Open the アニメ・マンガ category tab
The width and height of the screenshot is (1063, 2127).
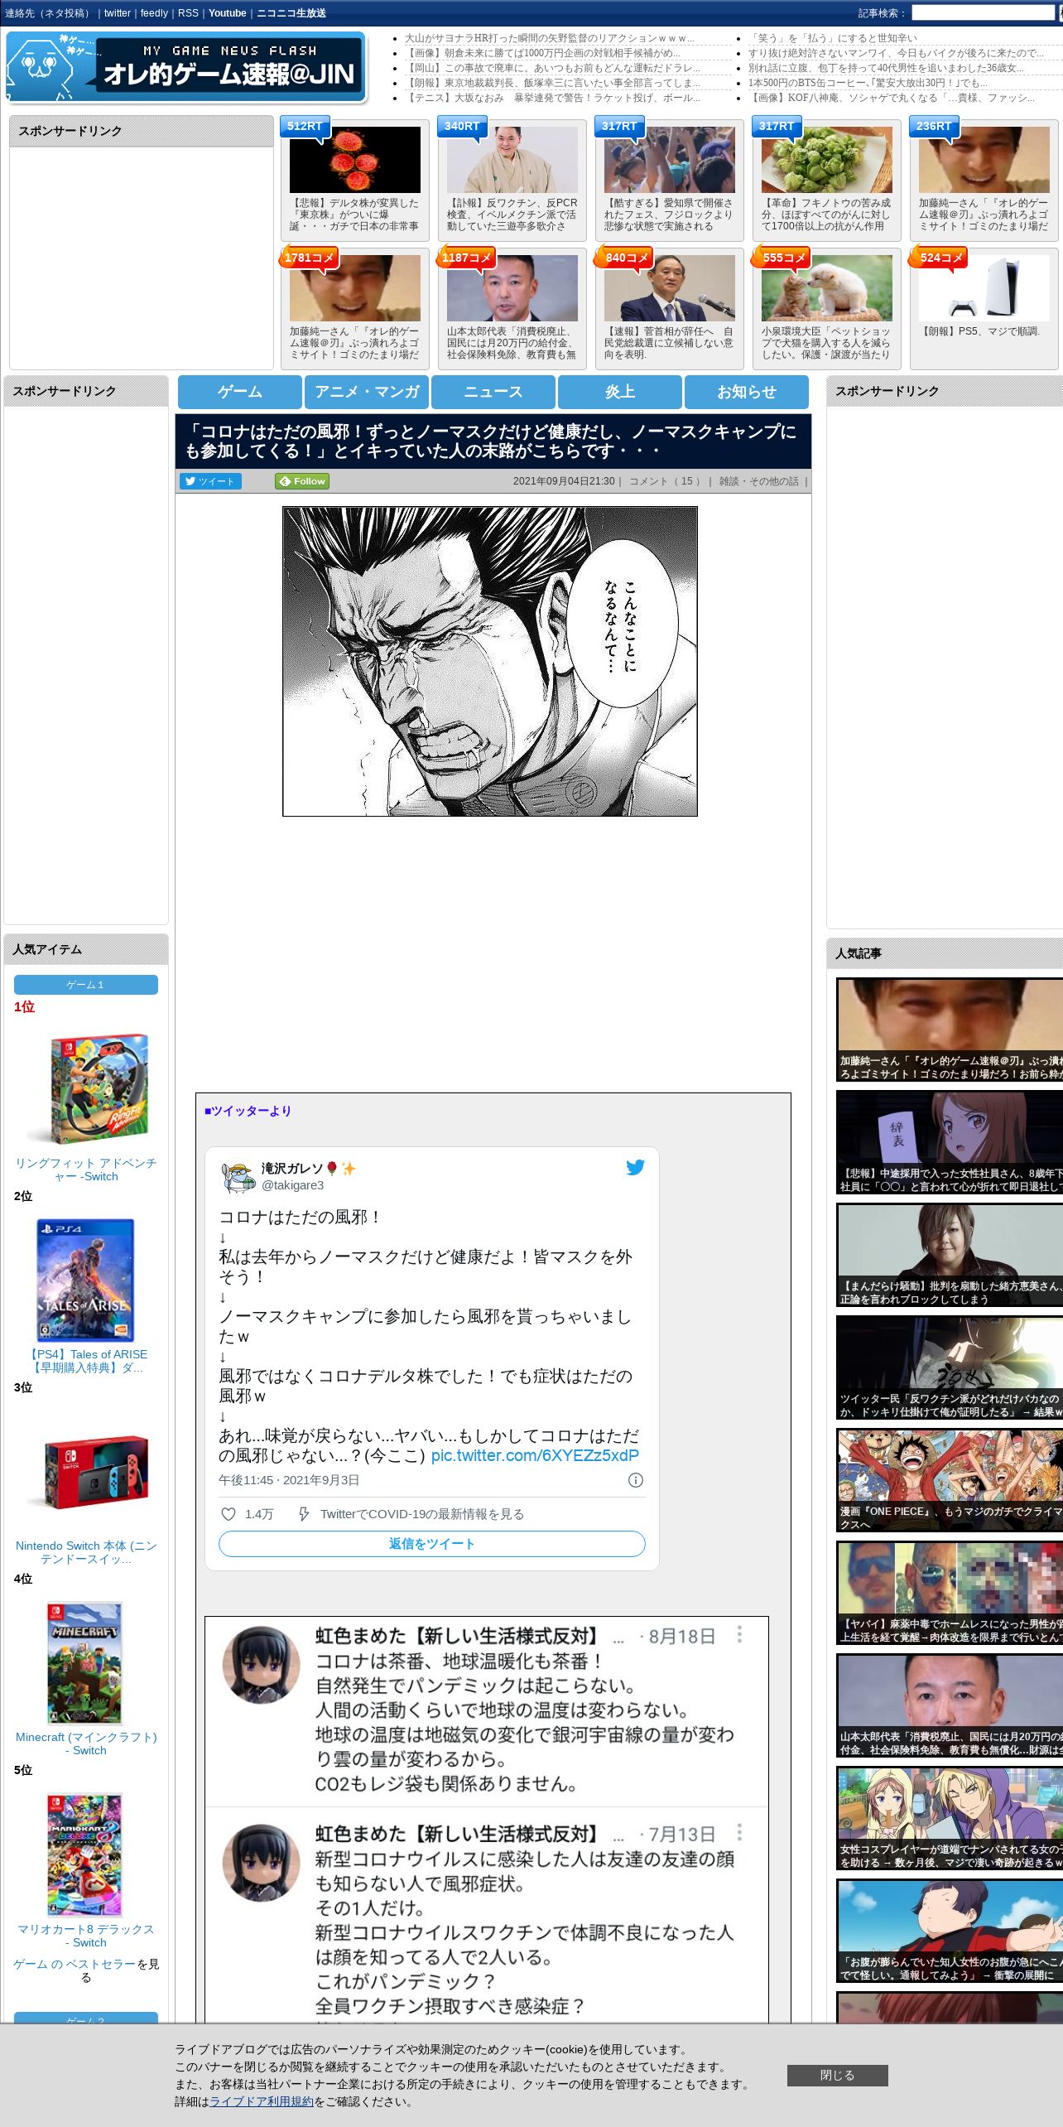click(367, 392)
